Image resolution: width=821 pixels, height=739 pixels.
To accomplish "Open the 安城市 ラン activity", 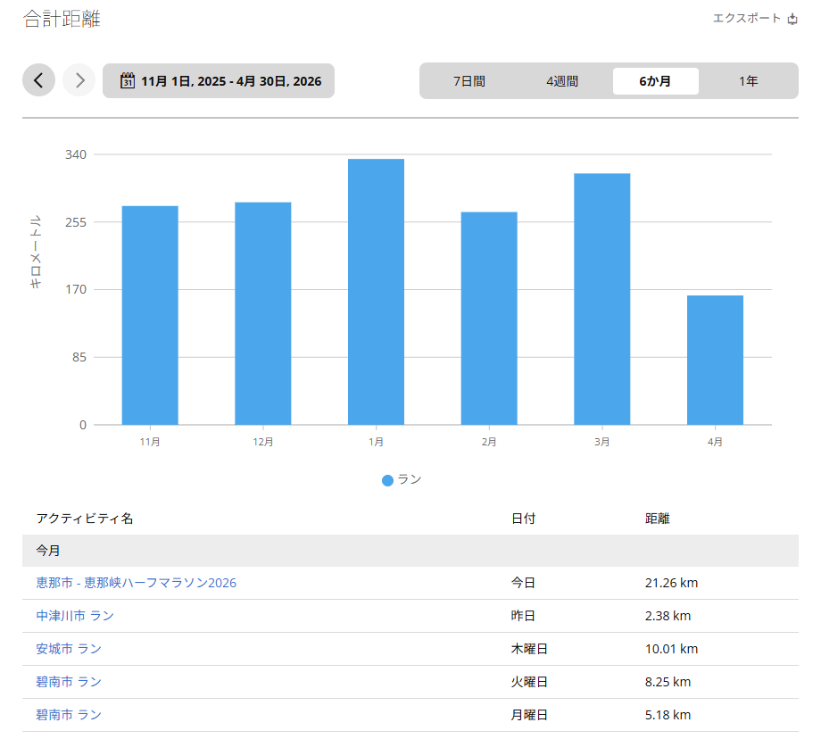I will [x=69, y=649].
